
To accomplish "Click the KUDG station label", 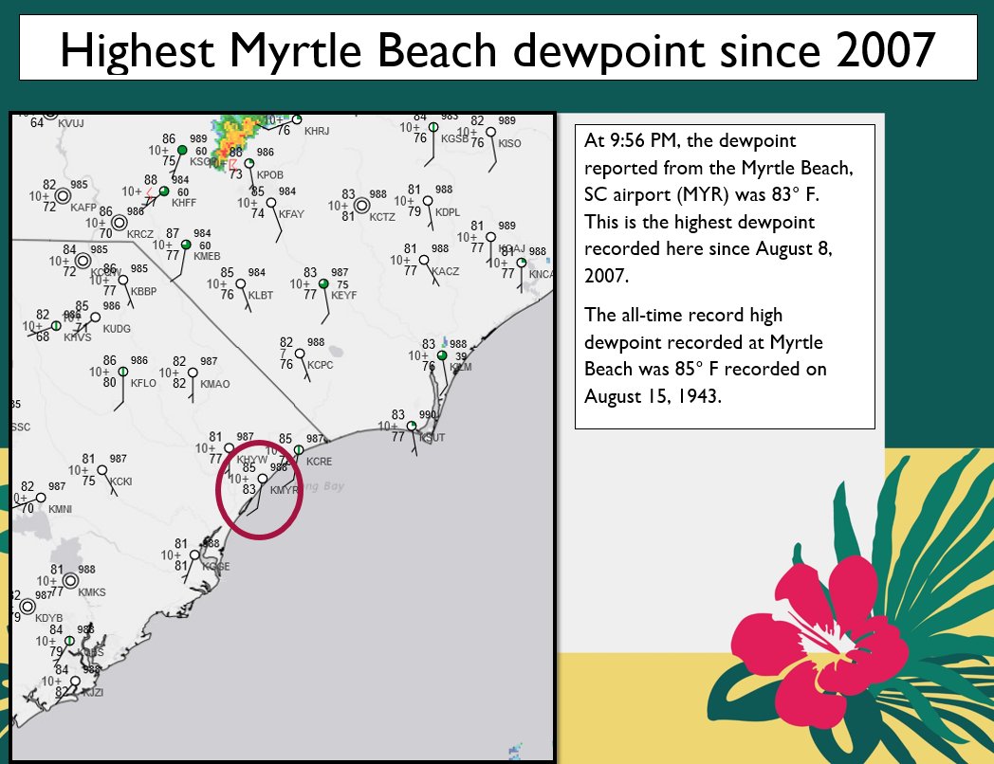I will coord(117,329).
